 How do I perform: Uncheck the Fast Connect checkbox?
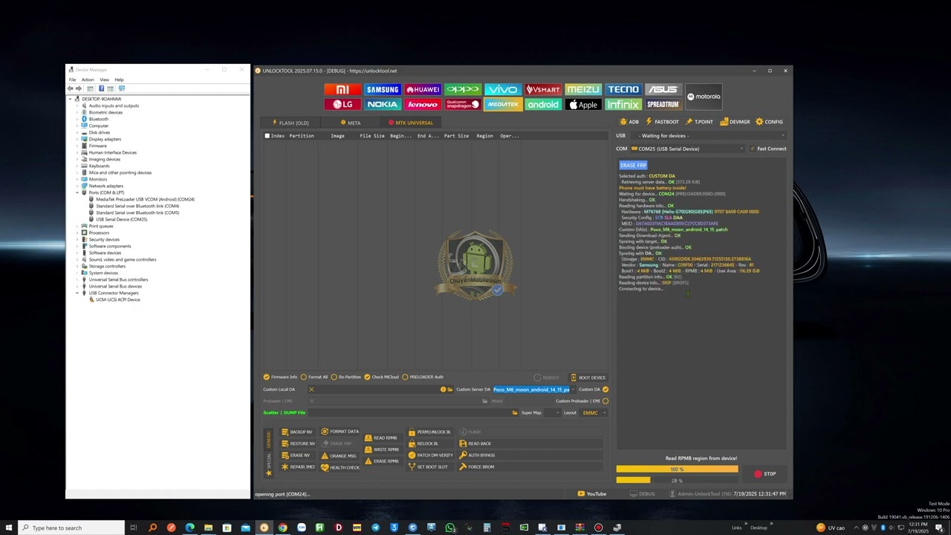click(x=752, y=149)
